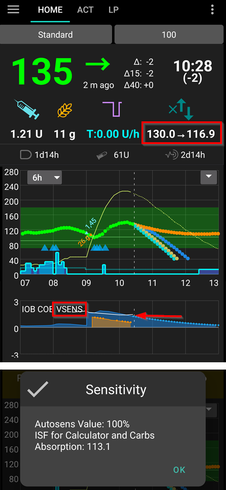Open the 6h graph range dropdown
Screen dimensions: 226x490
pyautogui.click(x=45, y=178)
